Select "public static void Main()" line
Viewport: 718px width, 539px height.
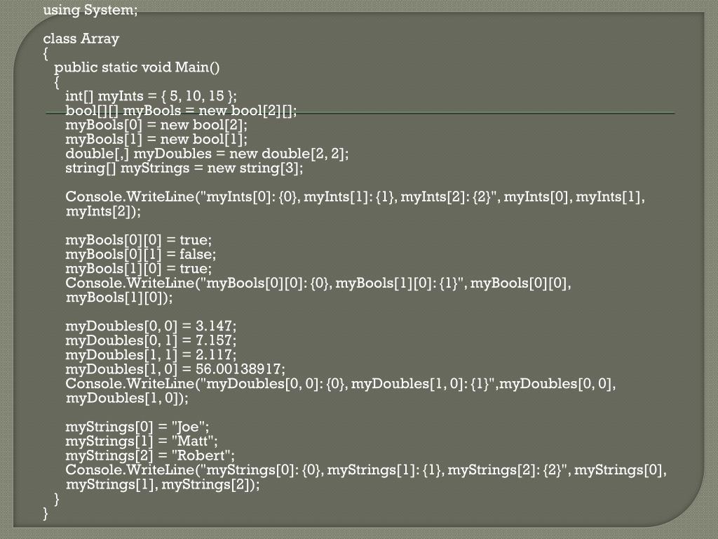pos(137,67)
